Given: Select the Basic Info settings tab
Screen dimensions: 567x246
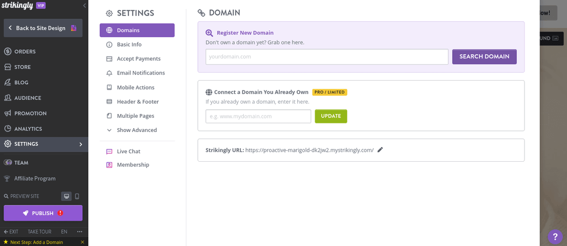Looking at the screenshot, I should pyautogui.click(x=129, y=44).
